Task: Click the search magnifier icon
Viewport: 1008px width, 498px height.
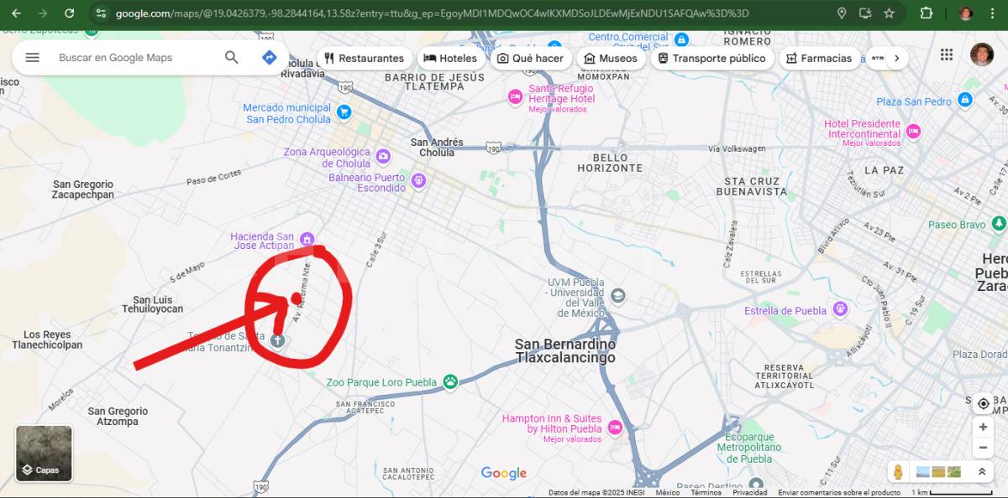Action: point(232,58)
